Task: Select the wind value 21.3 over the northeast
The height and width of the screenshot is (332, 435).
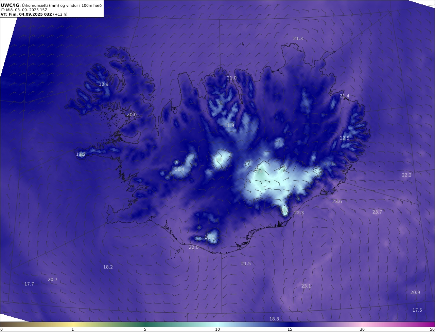Action: (x=298, y=39)
